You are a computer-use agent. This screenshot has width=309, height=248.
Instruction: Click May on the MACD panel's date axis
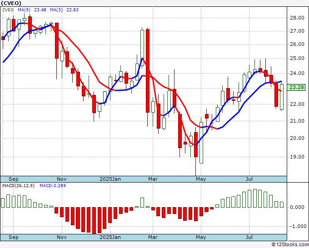pos(201,237)
